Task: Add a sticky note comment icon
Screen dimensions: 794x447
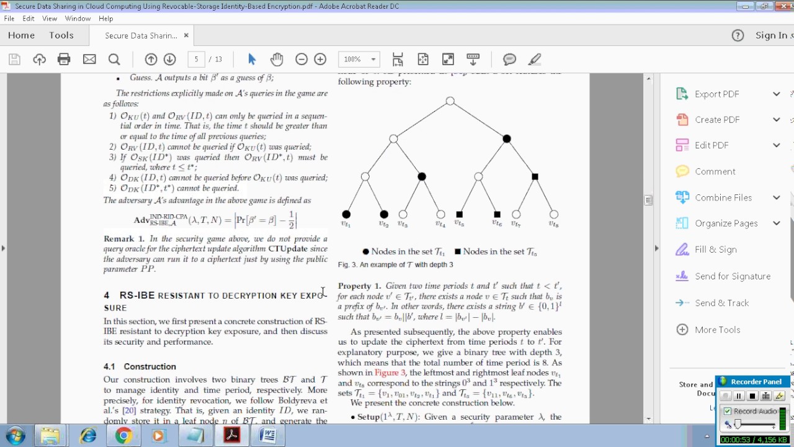Action: (x=510, y=59)
